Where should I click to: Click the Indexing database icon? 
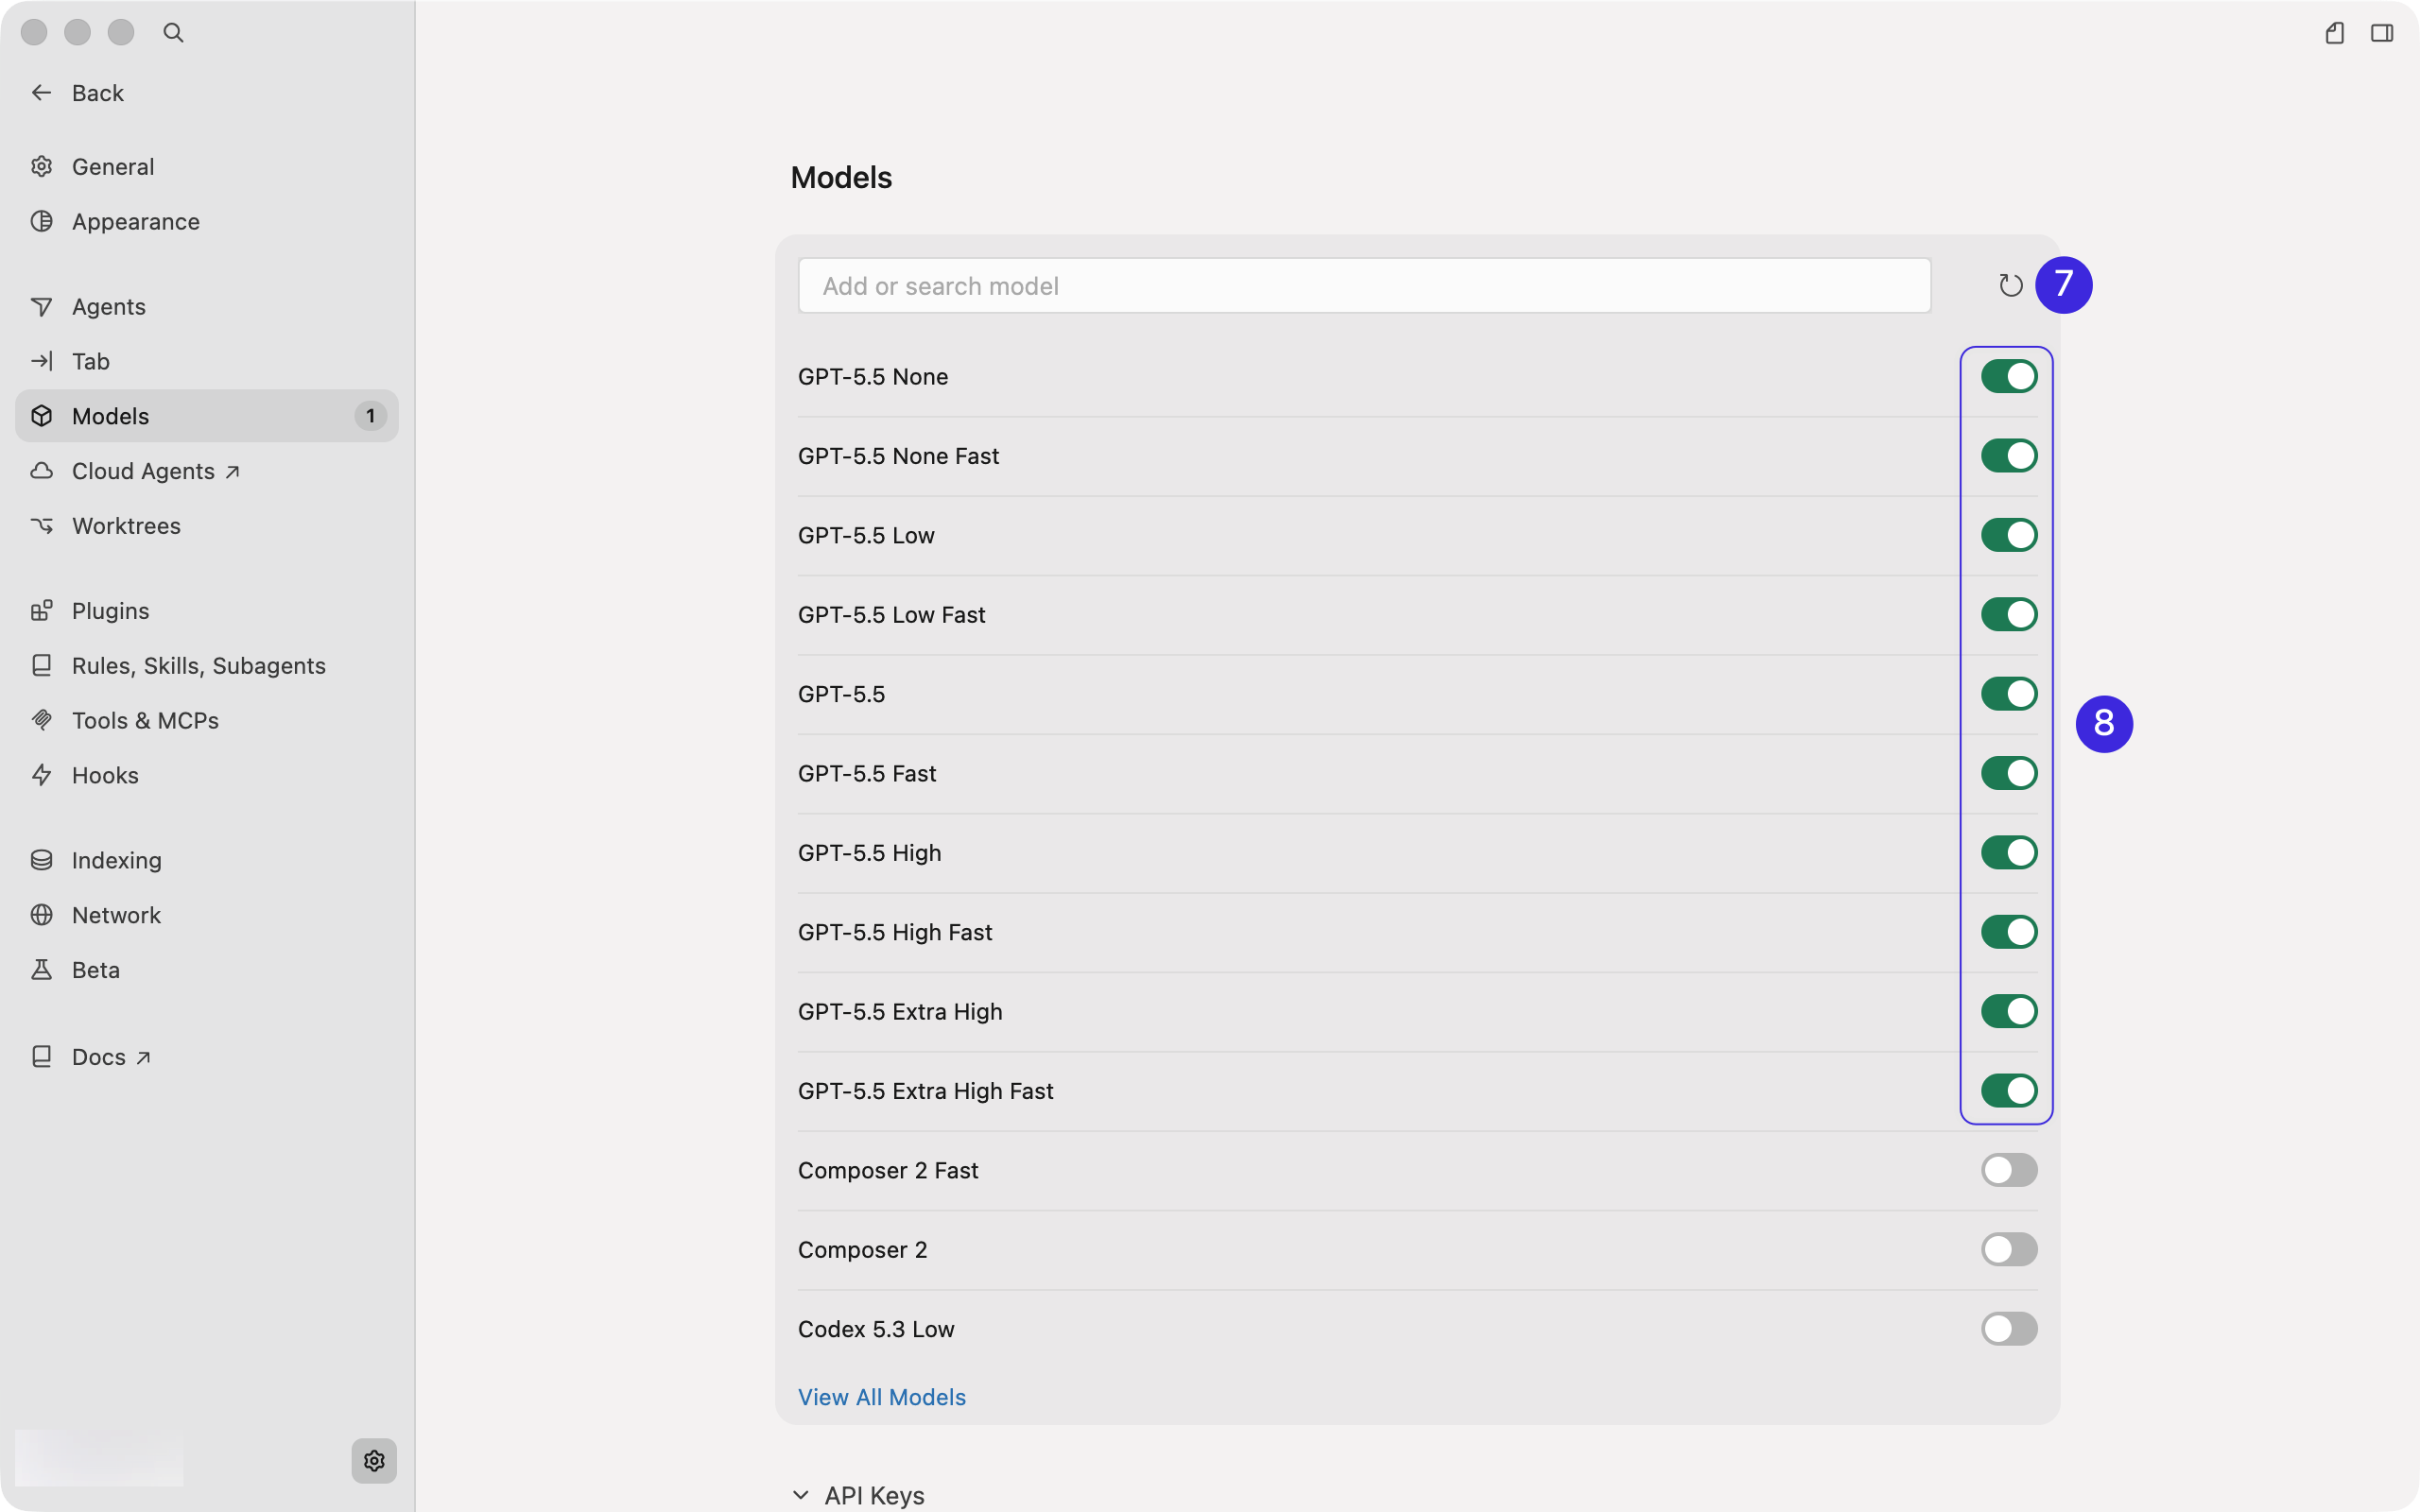[41, 860]
